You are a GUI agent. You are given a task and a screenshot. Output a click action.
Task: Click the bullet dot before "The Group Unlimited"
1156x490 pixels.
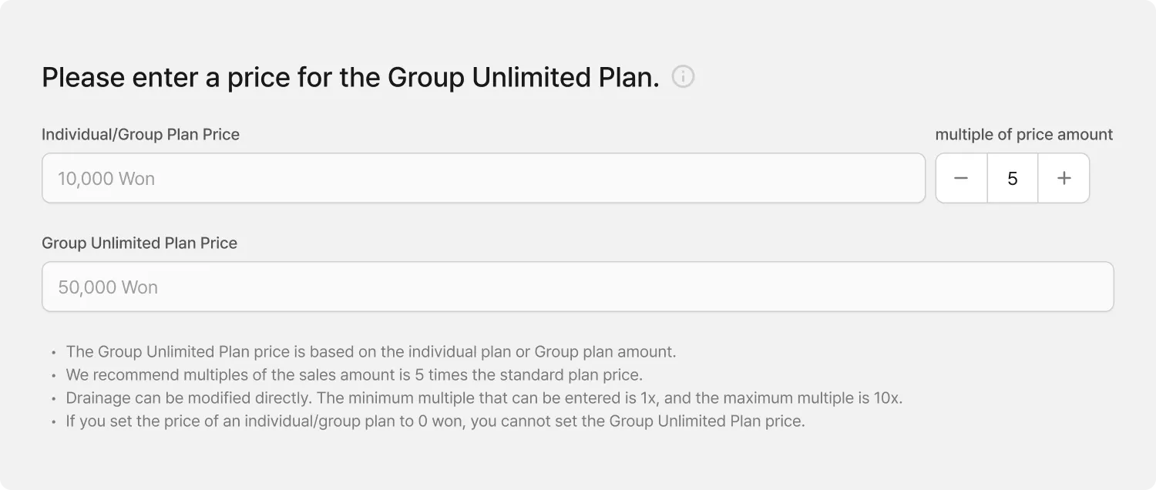click(x=53, y=353)
